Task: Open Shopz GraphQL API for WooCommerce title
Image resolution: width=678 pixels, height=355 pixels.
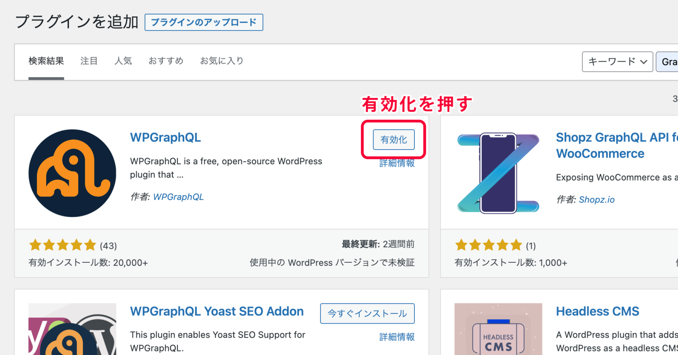Action: [617, 145]
